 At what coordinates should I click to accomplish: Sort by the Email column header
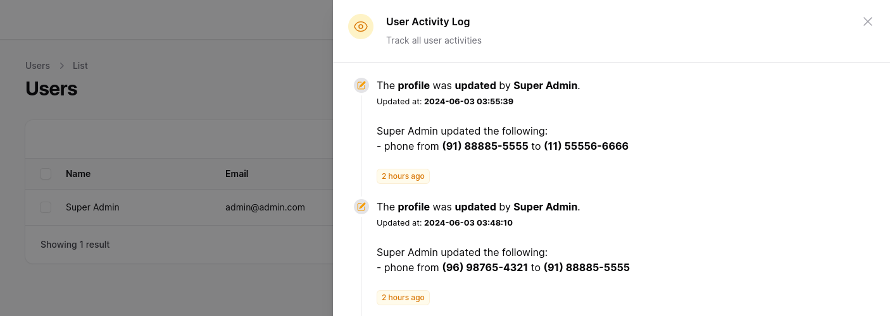click(x=237, y=174)
